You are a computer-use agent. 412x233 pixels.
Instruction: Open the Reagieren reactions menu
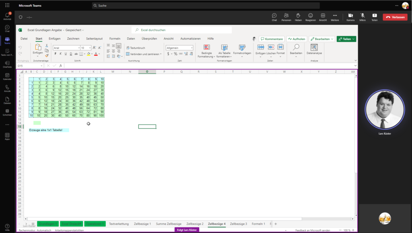(x=310, y=17)
